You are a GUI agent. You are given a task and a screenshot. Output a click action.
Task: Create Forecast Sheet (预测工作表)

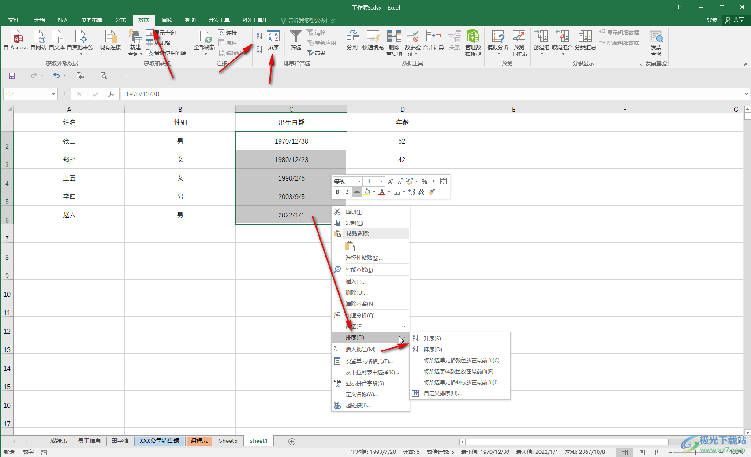coord(519,43)
